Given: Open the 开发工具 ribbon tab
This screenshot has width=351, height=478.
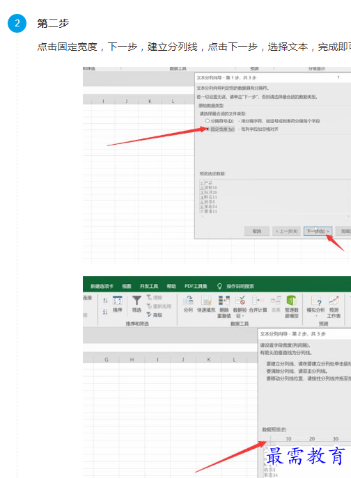Looking at the screenshot, I should [x=149, y=286].
